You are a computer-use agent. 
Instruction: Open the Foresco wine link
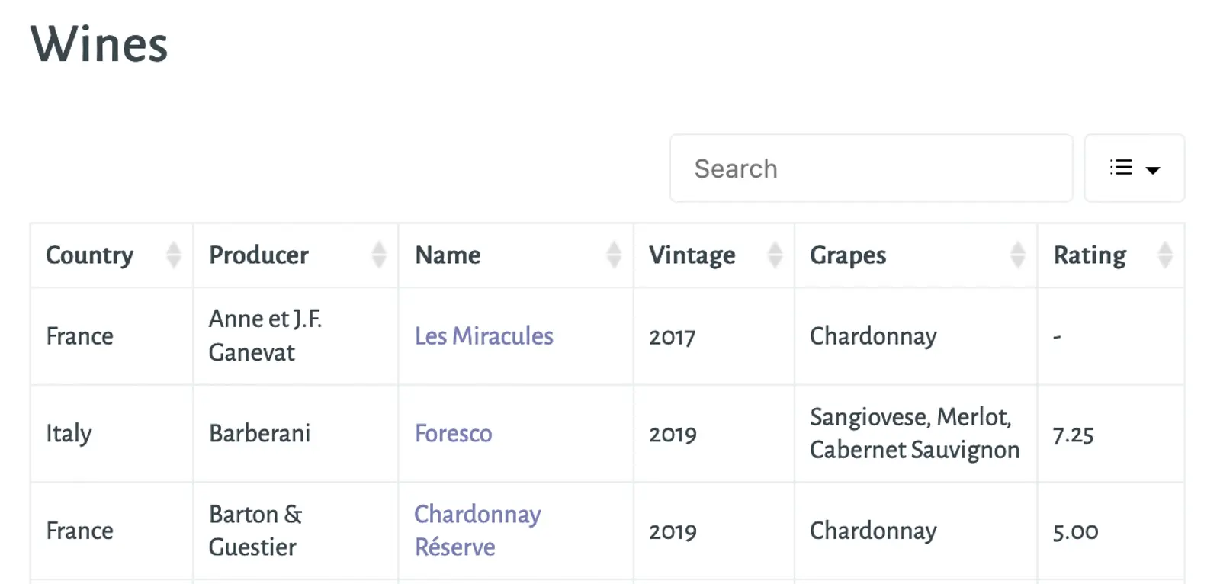pos(453,434)
